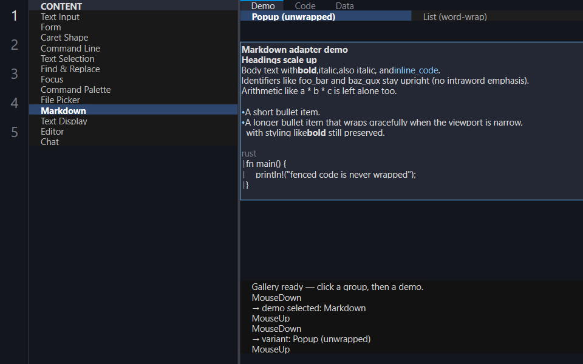Select the highlighted Markdown demo
The image size is (583, 364).
pyautogui.click(x=133, y=110)
